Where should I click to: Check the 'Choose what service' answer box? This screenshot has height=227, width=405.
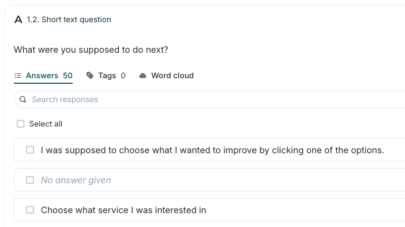(x=30, y=210)
